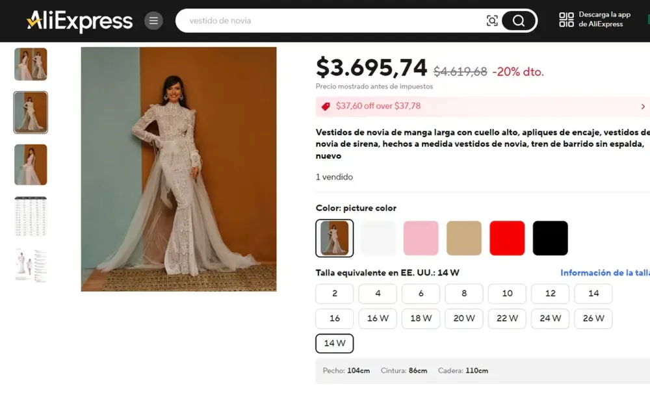The width and height of the screenshot is (650, 397).
Task: Pick size 2 option
Action: (x=334, y=294)
